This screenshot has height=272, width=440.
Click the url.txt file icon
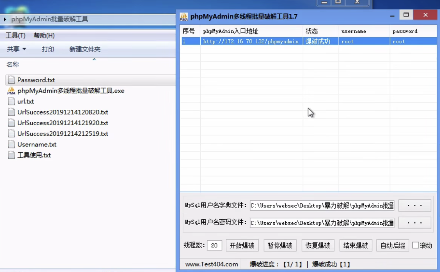point(11,101)
